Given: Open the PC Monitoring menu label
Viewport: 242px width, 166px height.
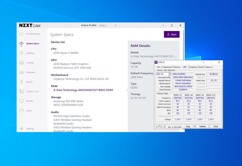Looking at the screenshot, I should (x=33, y=34).
